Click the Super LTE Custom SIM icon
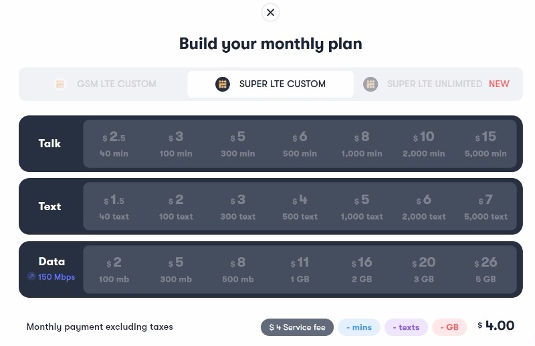535x346 pixels. coord(223,84)
